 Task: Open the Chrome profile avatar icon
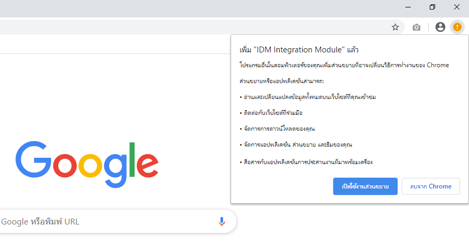440,27
